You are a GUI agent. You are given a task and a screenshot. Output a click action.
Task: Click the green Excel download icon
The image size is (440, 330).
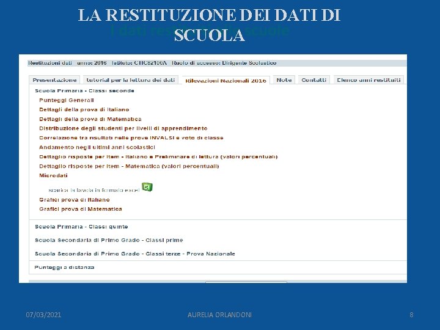tap(147, 187)
